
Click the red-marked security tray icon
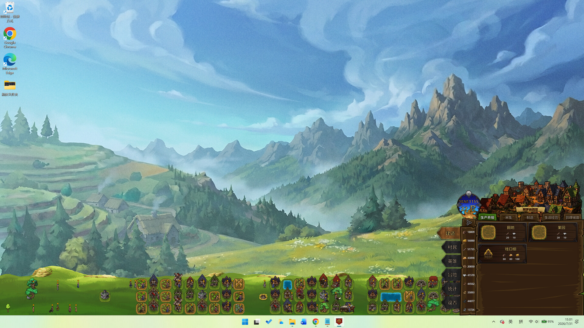click(x=502, y=322)
